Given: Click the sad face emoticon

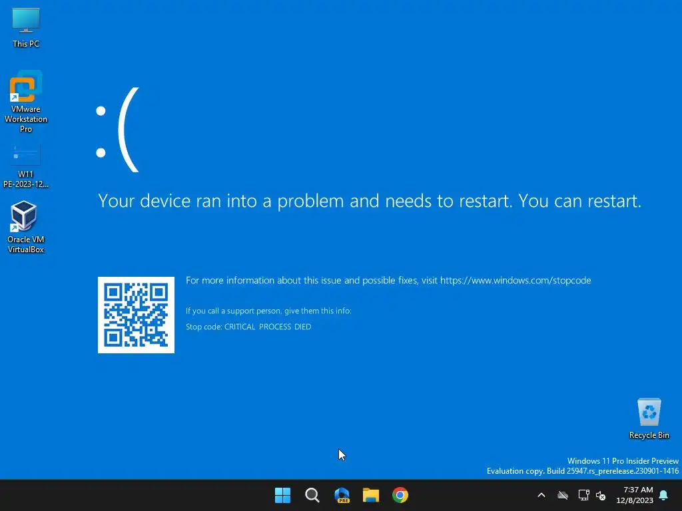Looking at the screenshot, I should tap(118, 130).
